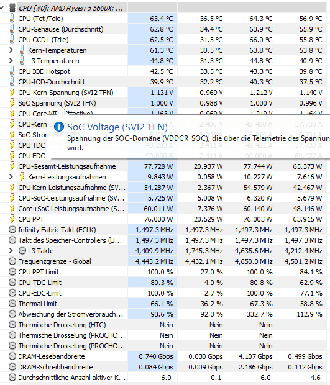Click the lightning bolt icon beside CPU PPT
330x385 pixels.
(x=12, y=219)
